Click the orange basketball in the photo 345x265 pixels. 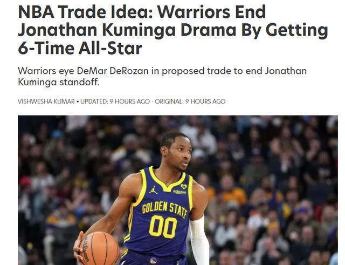pos(100,248)
